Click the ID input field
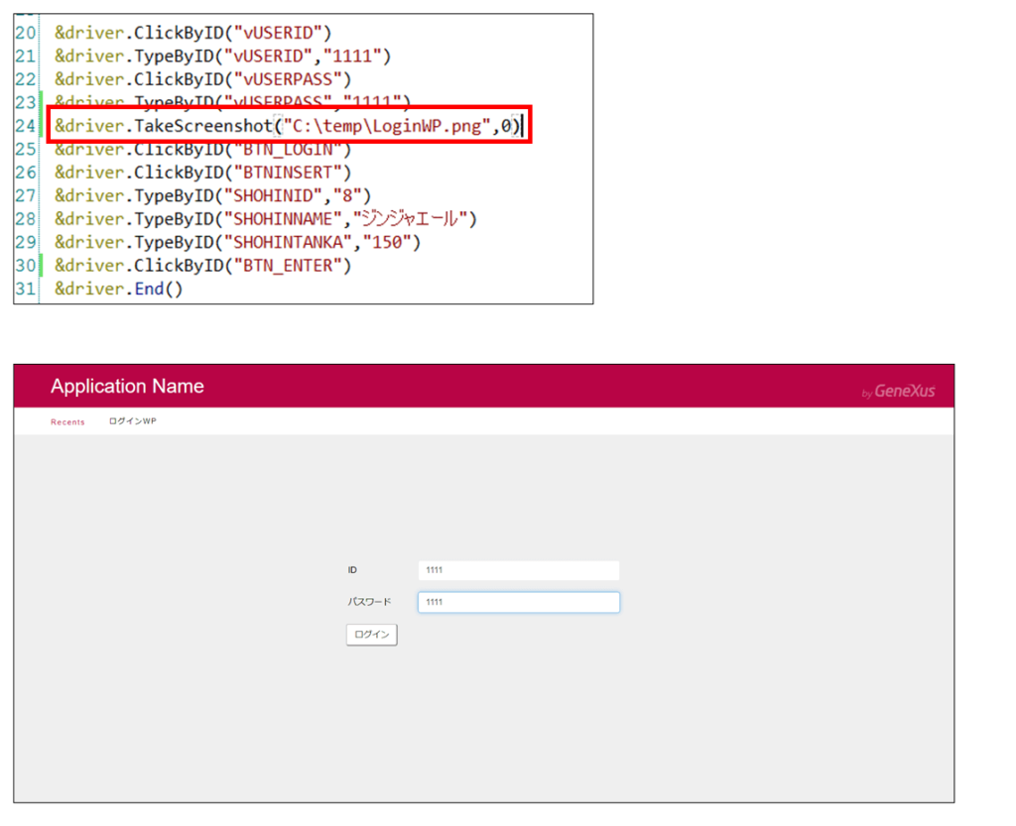The width and height of the screenshot is (1016, 826). [x=518, y=570]
